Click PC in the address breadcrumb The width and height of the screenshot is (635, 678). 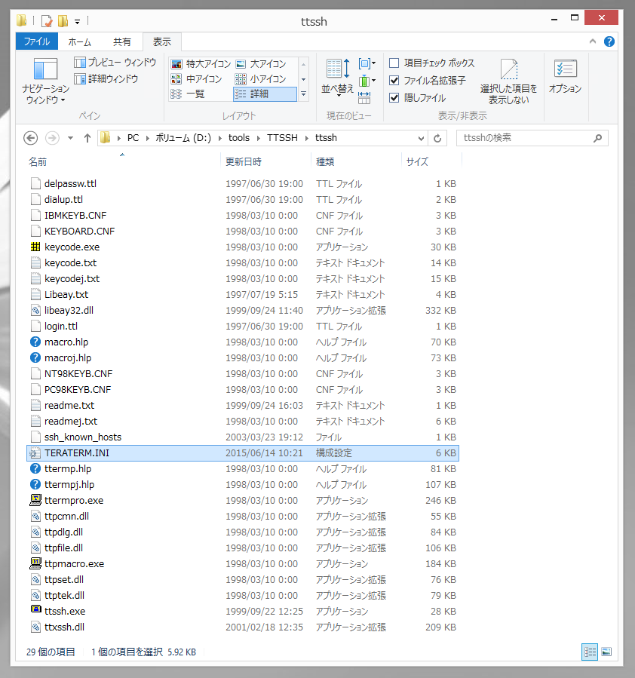coord(133,138)
